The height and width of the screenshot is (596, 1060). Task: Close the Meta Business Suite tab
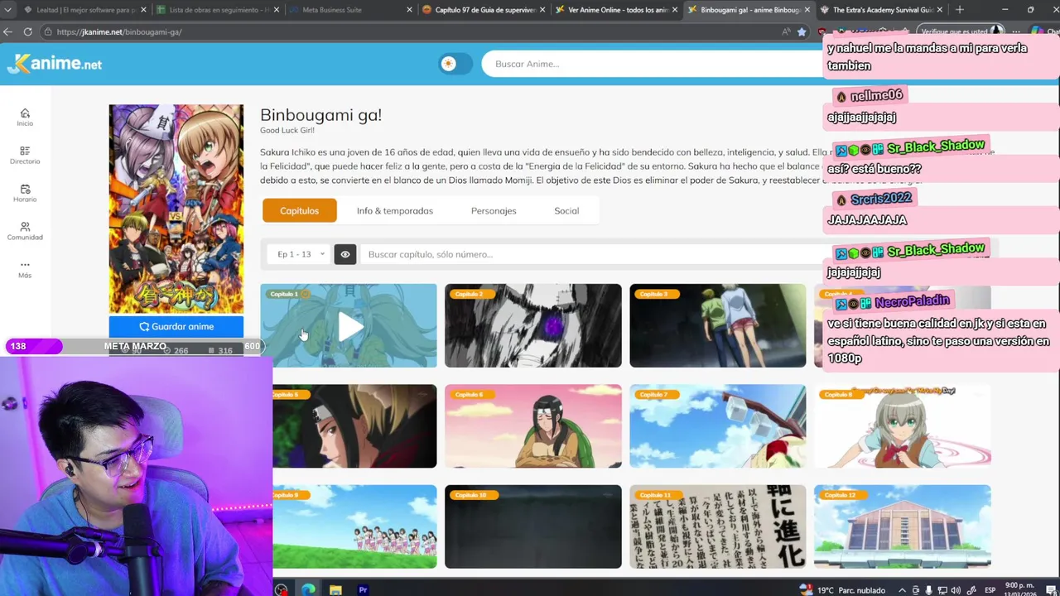point(409,10)
